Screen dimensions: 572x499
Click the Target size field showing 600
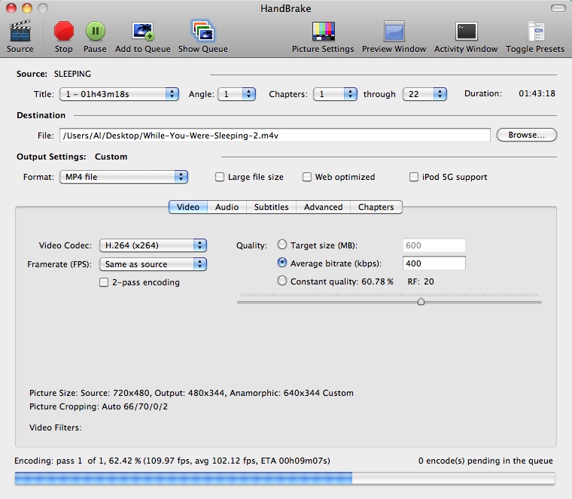coord(434,245)
